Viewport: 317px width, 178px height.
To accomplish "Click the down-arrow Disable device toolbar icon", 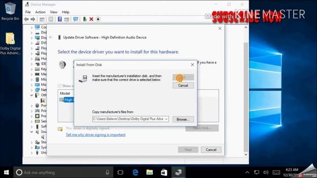I will (98, 19).
